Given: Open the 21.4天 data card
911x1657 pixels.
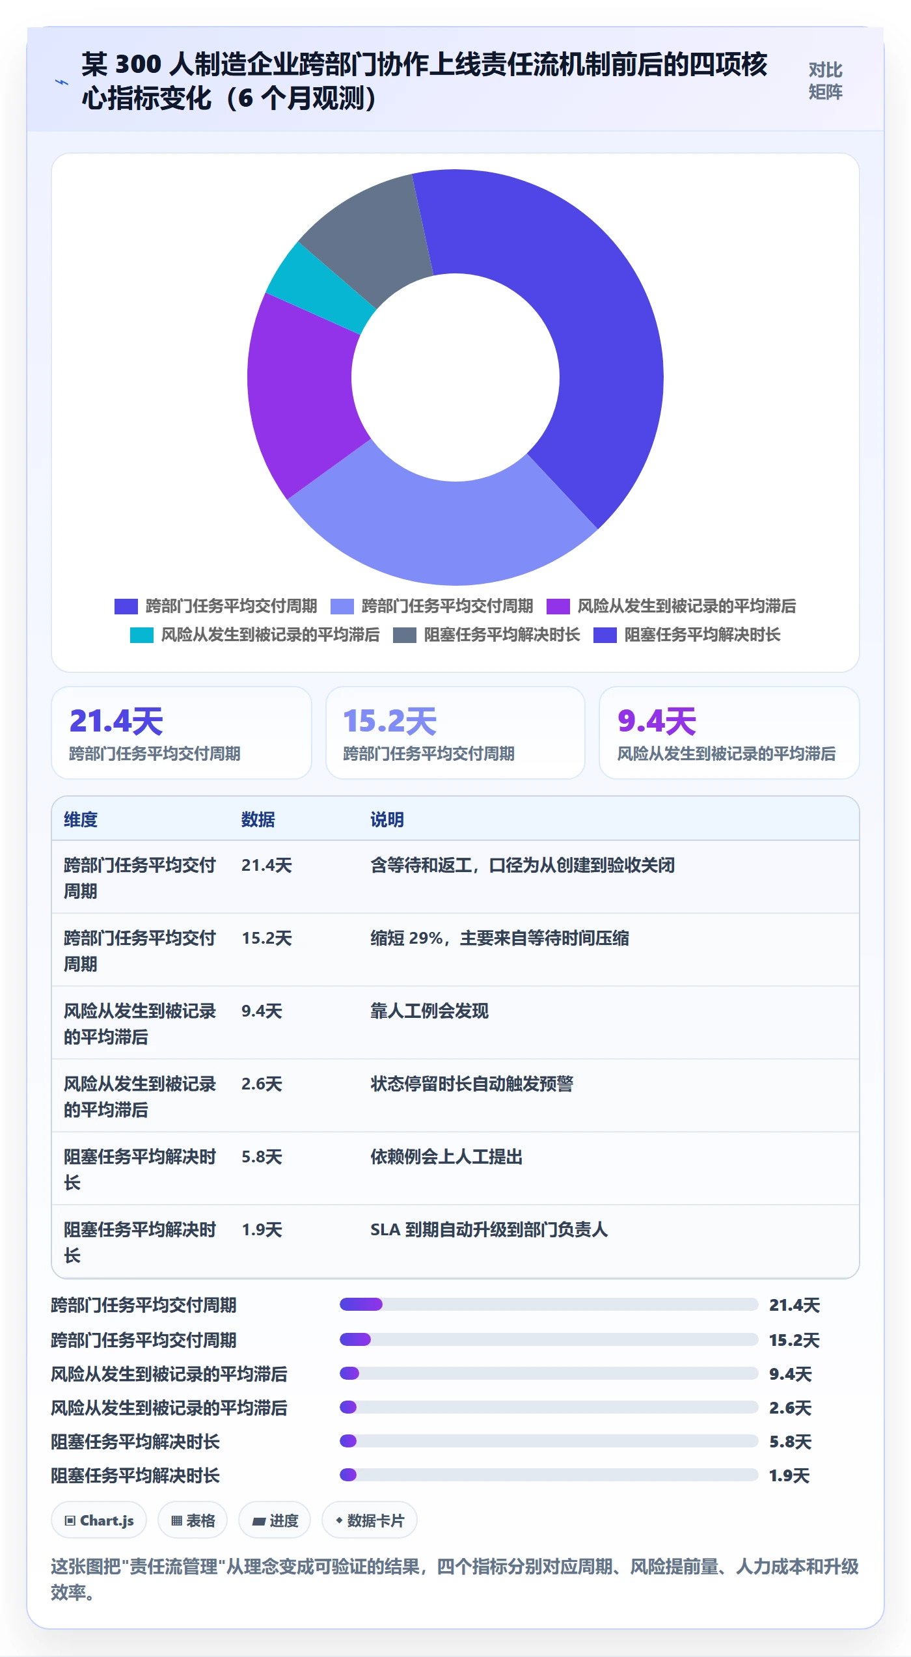Looking at the screenshot, I should click(x=182, y=733).
